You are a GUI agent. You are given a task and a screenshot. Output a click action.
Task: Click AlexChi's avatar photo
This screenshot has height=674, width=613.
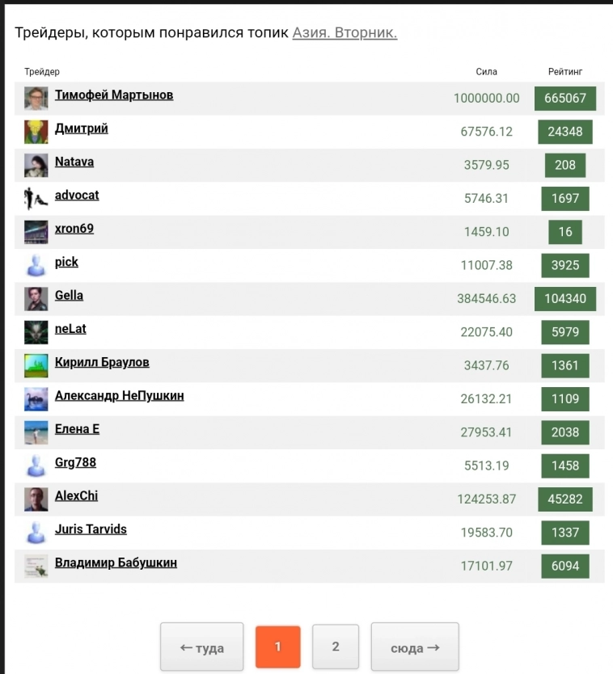(x=36, y=499)
